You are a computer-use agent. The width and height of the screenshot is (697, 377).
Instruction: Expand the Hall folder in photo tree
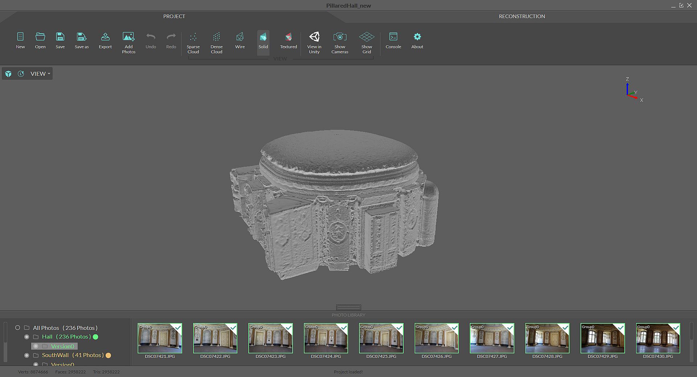[36, 337]
